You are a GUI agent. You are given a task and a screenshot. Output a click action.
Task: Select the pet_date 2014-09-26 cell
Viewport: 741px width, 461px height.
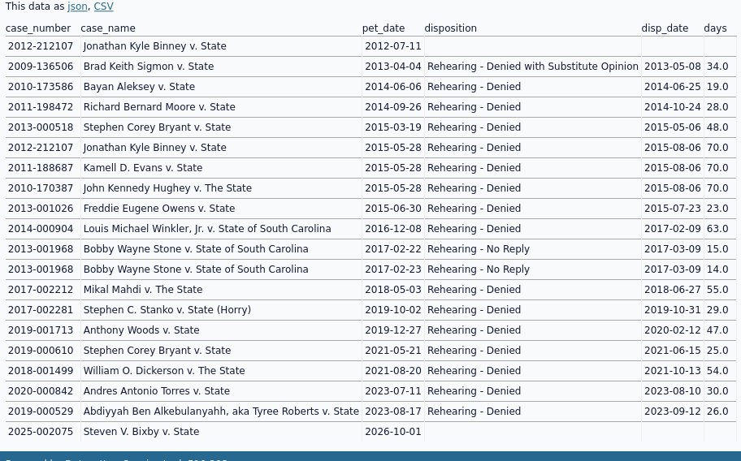392,107
